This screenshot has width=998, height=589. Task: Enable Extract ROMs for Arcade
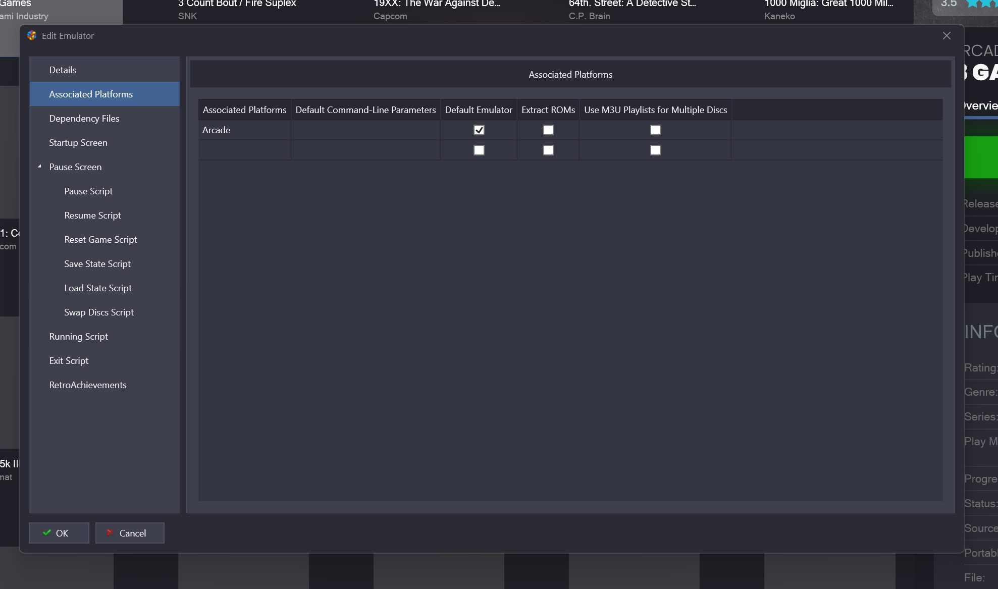pos(548,130)
